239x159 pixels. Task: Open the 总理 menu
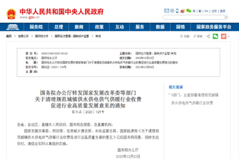tap(59, 27)
